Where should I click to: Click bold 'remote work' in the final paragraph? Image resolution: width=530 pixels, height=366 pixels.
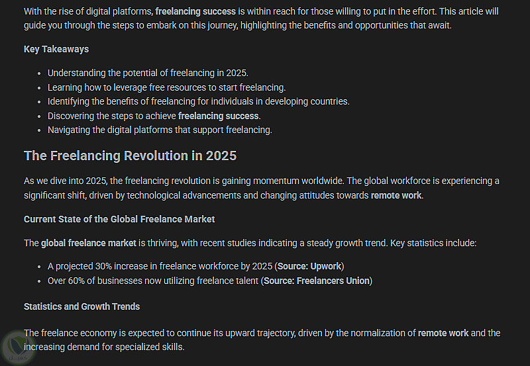point(443,333)
